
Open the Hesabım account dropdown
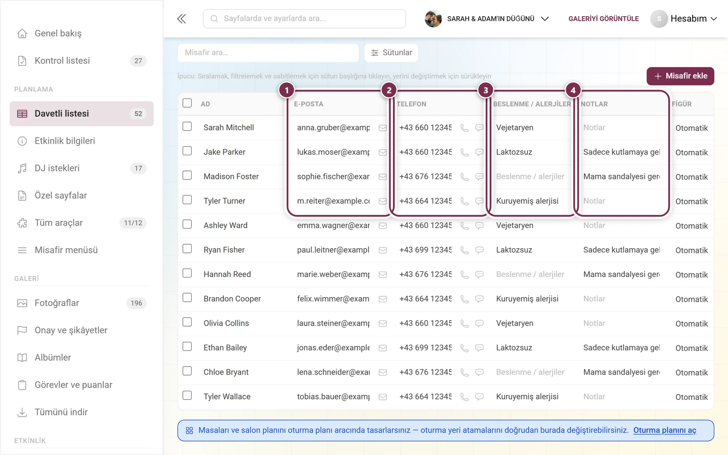coord(684,19)
